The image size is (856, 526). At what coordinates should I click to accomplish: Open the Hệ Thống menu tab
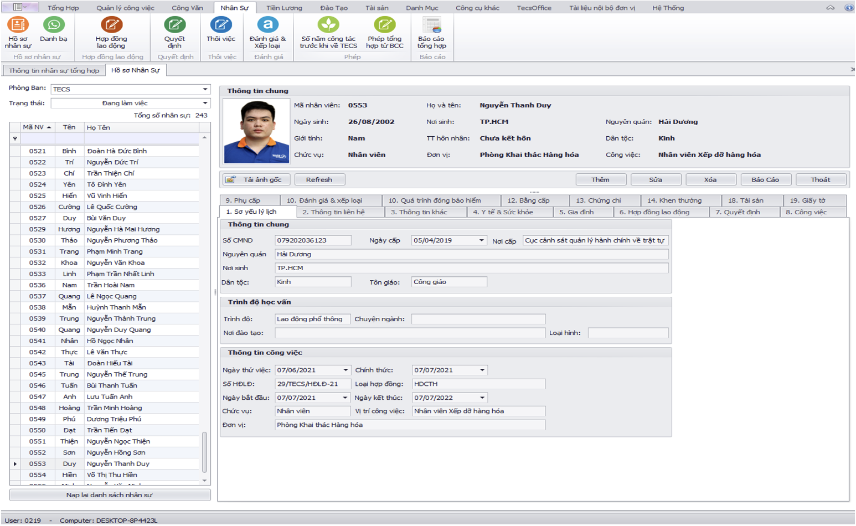click(x=668, y=8)
